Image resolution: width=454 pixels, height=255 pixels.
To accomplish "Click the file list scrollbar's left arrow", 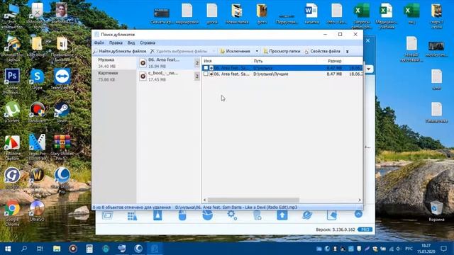I will point(205,200).
